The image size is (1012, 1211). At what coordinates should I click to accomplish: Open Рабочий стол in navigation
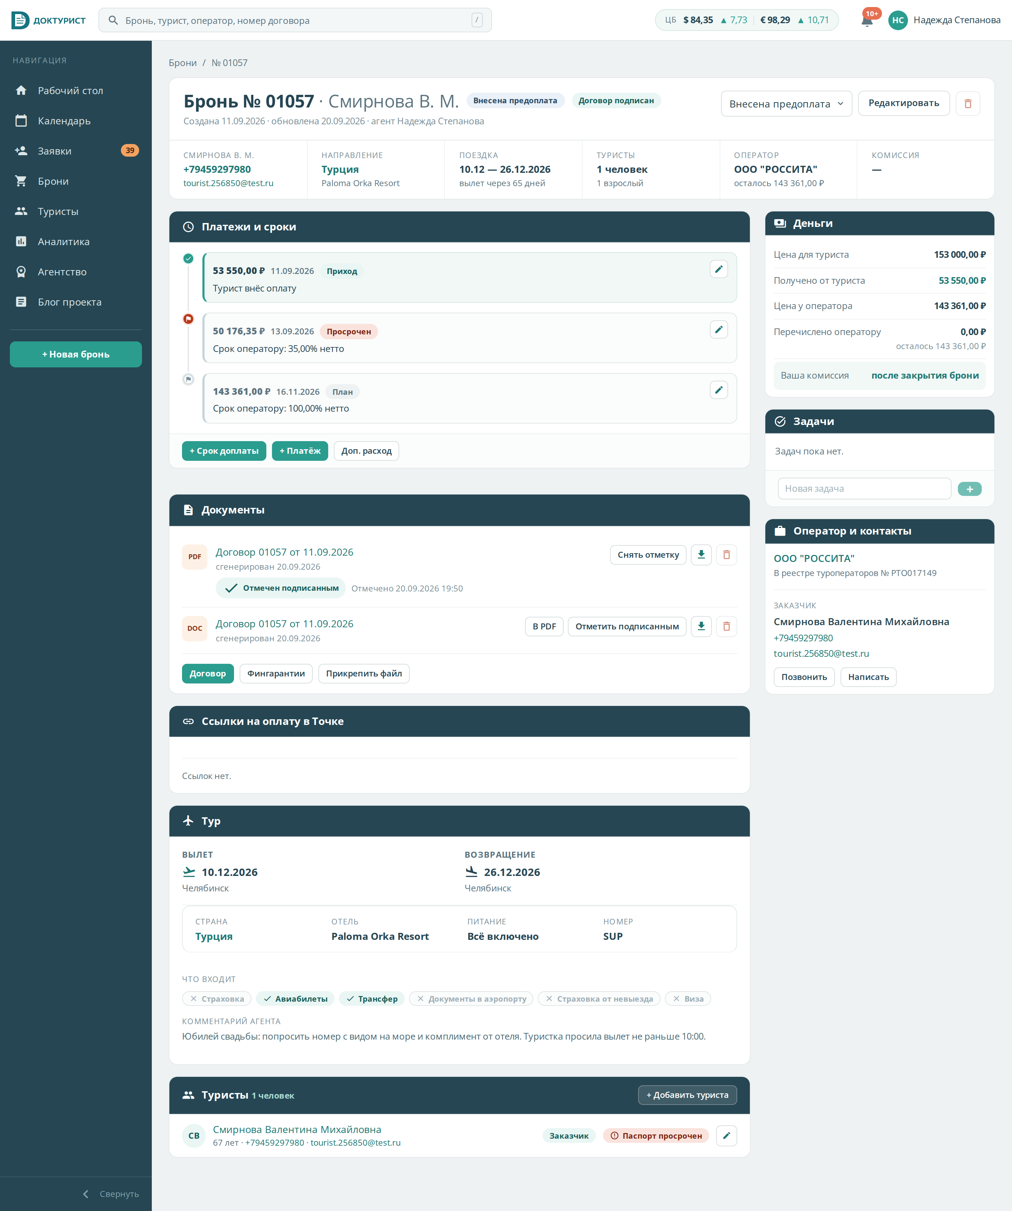[x=76, y=91]
